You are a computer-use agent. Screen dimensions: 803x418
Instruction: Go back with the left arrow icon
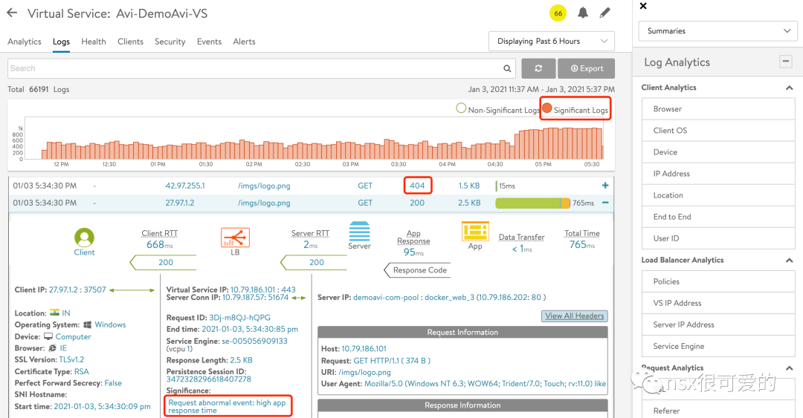[x=12, y=13]
